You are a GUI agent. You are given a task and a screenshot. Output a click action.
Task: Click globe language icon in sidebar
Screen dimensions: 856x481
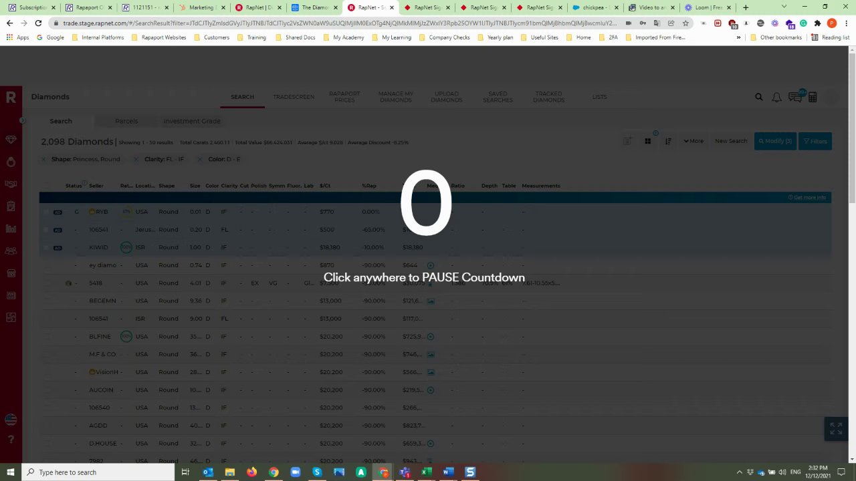(11, 420)
